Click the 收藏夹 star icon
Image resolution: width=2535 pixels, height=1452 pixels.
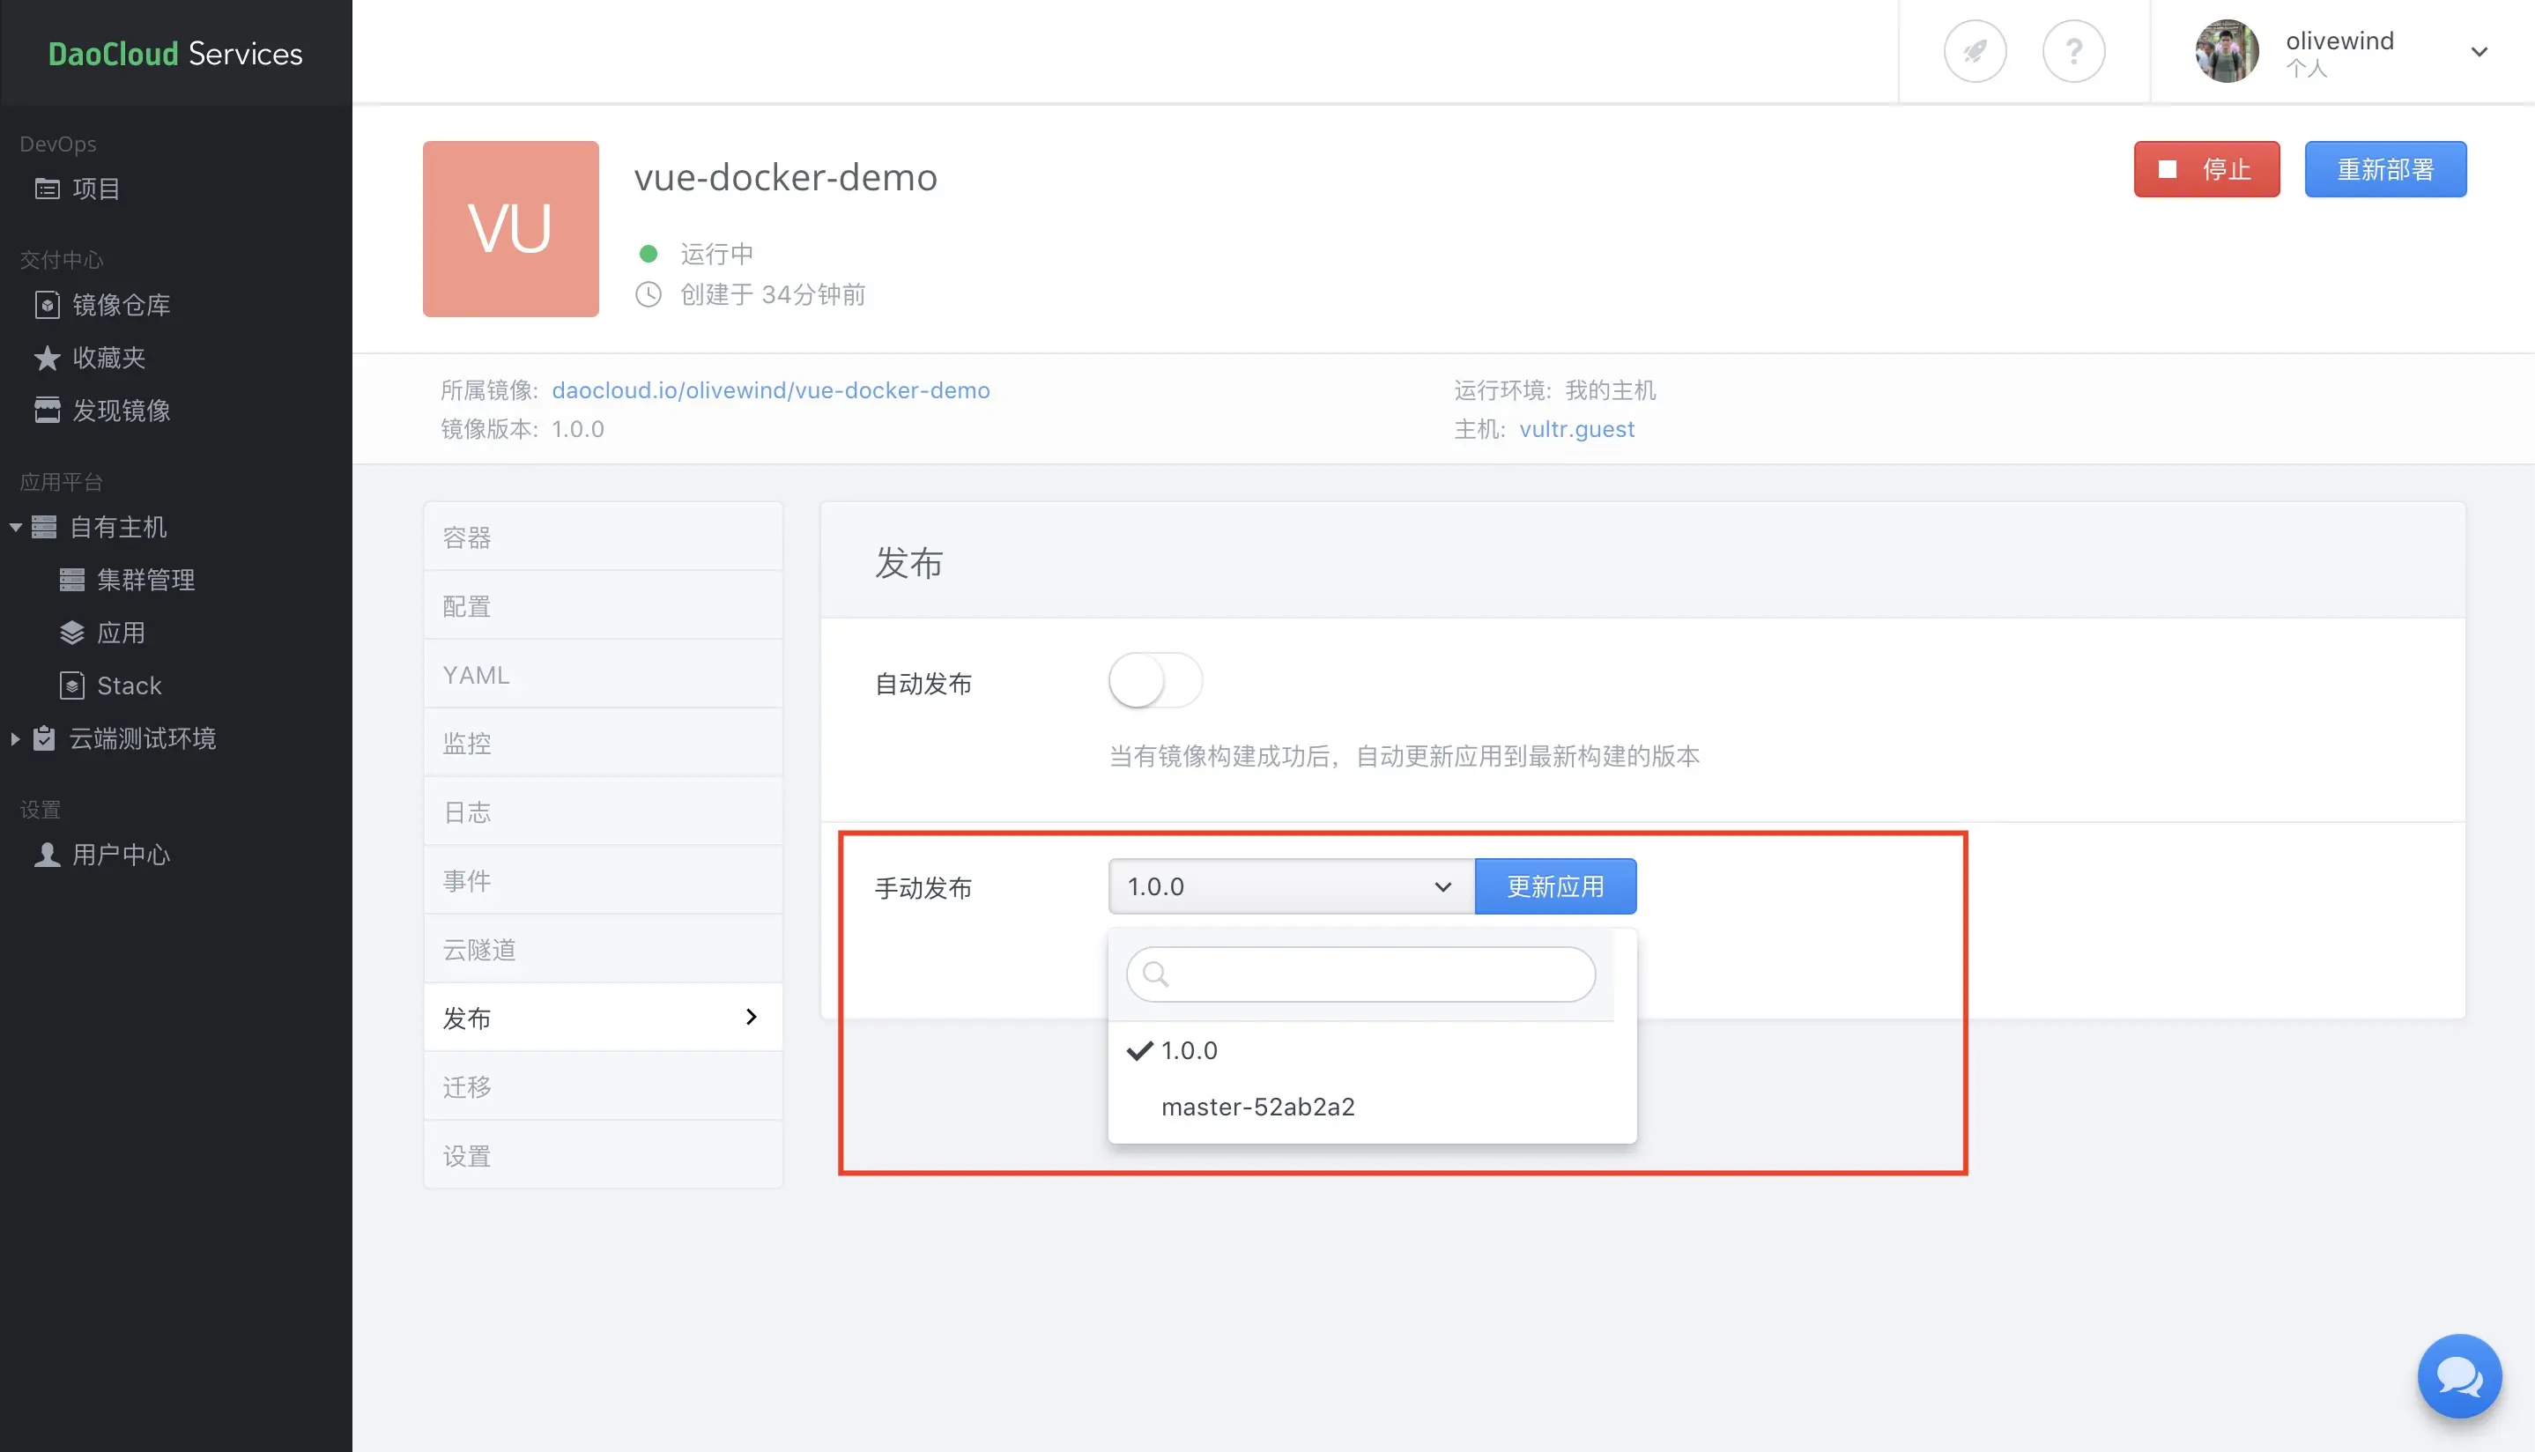coord(47,358)
